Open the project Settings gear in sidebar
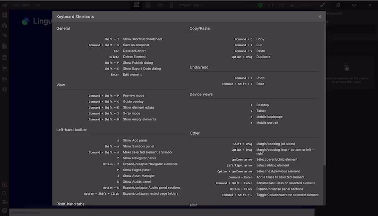Screen dimensions: 378x216 [5, 89]
